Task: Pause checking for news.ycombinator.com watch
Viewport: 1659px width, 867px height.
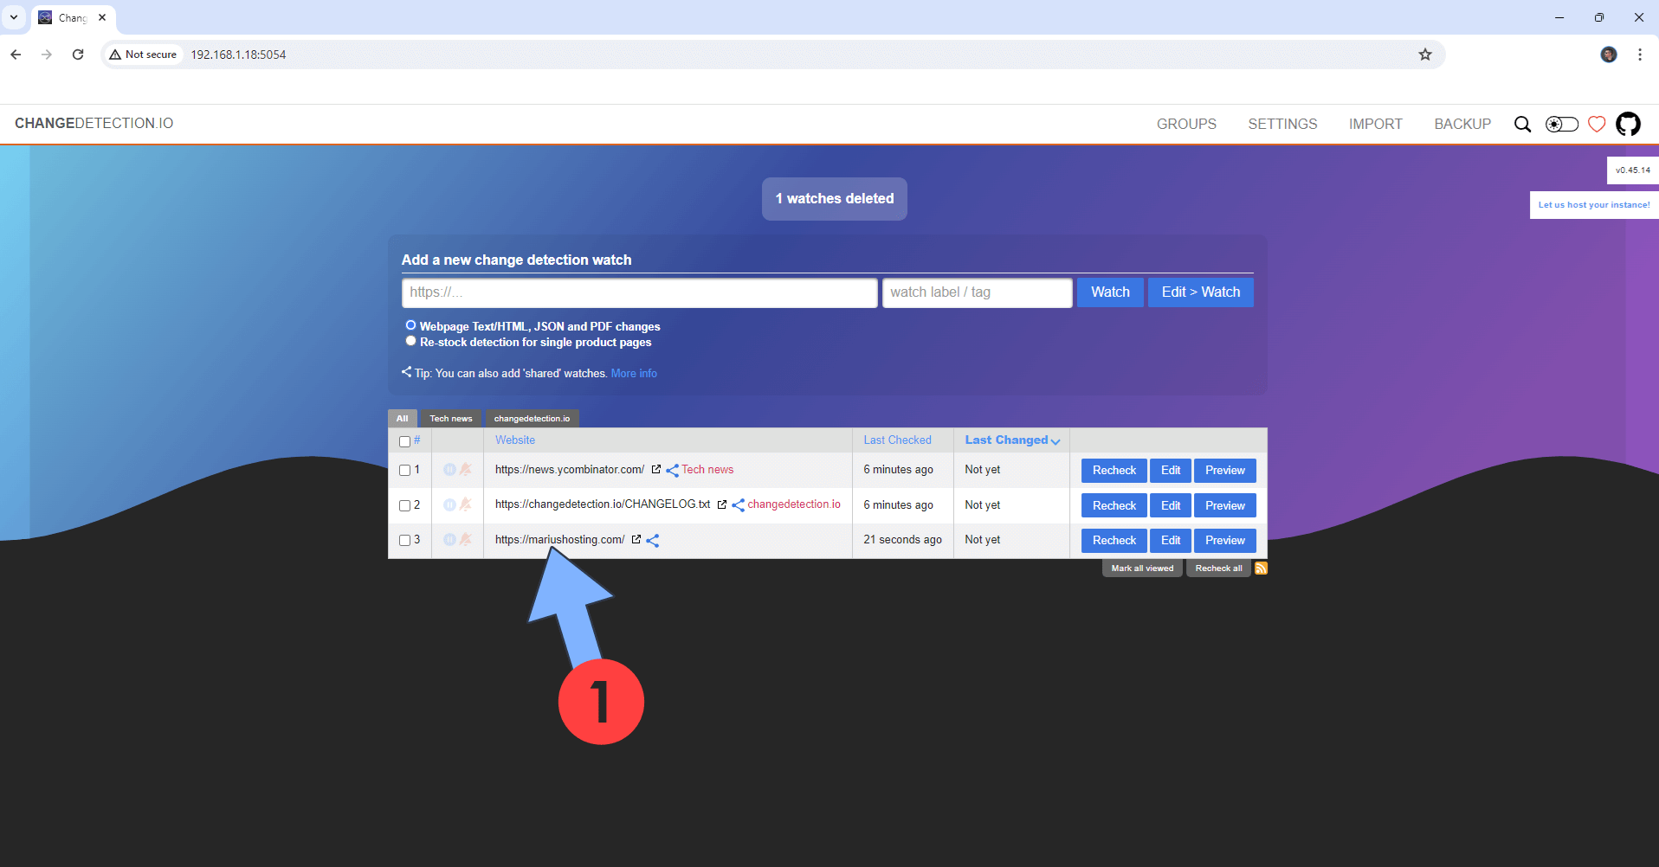Action: point(449,470)
